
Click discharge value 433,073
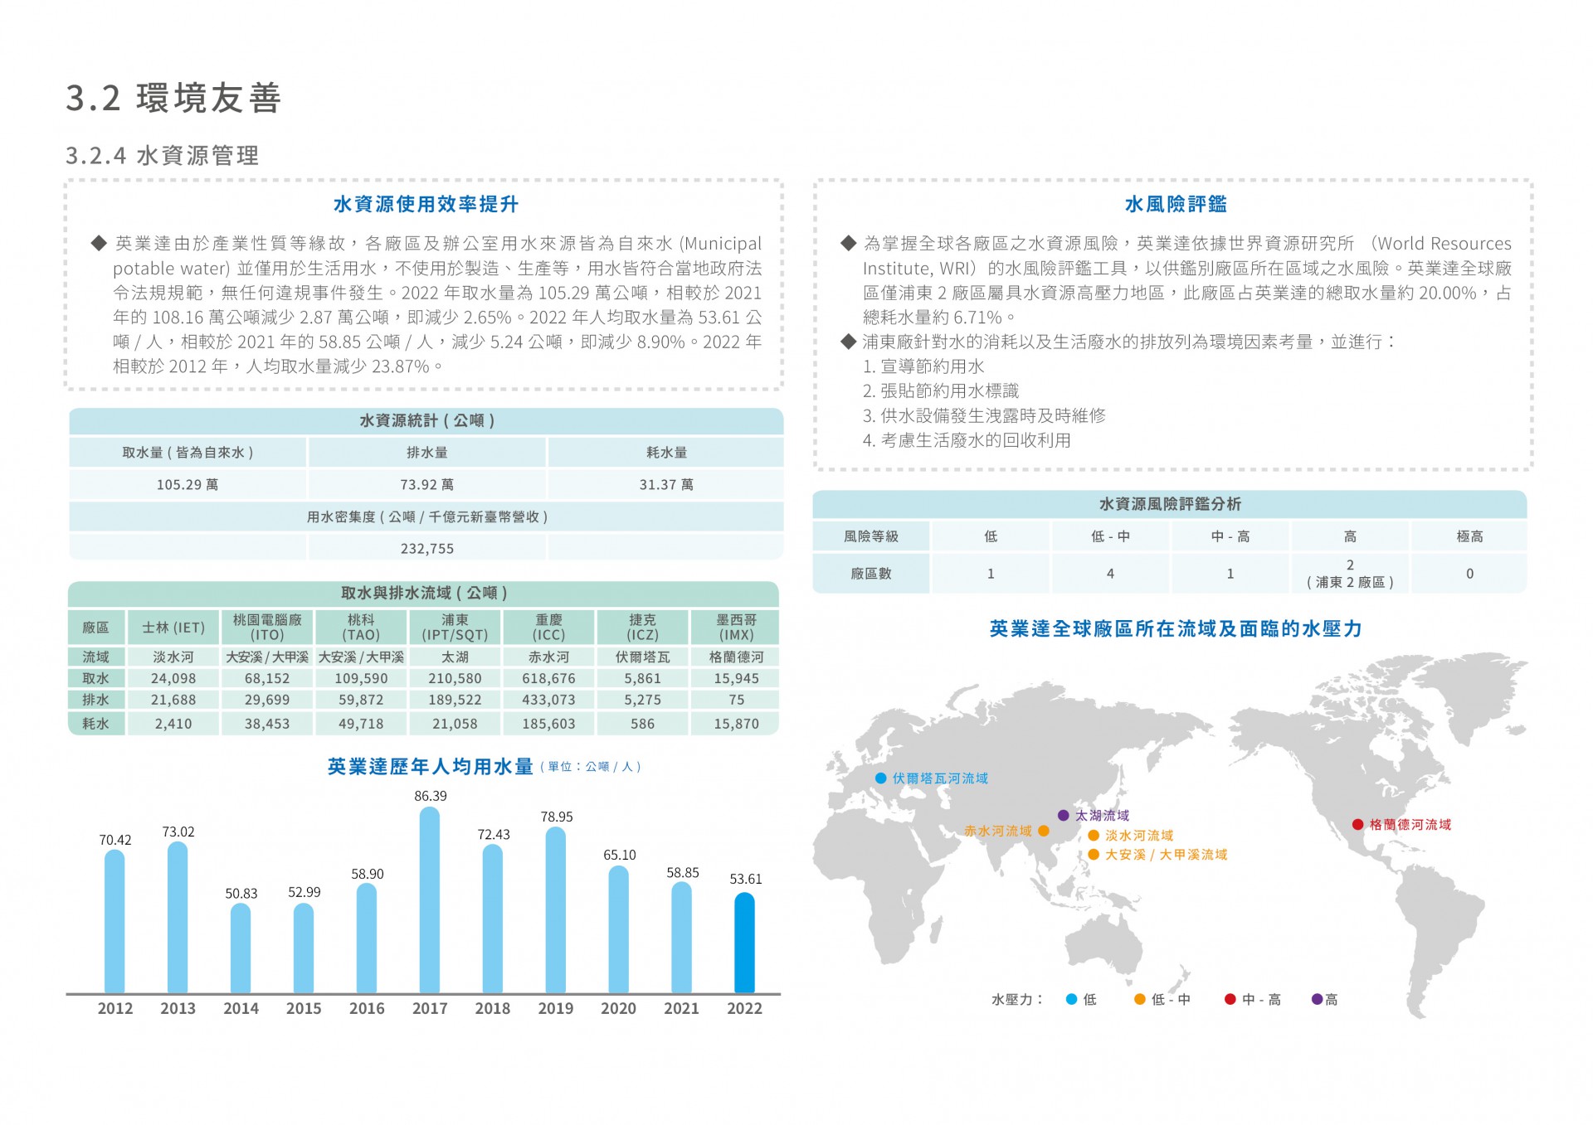(x=548, y=701)
